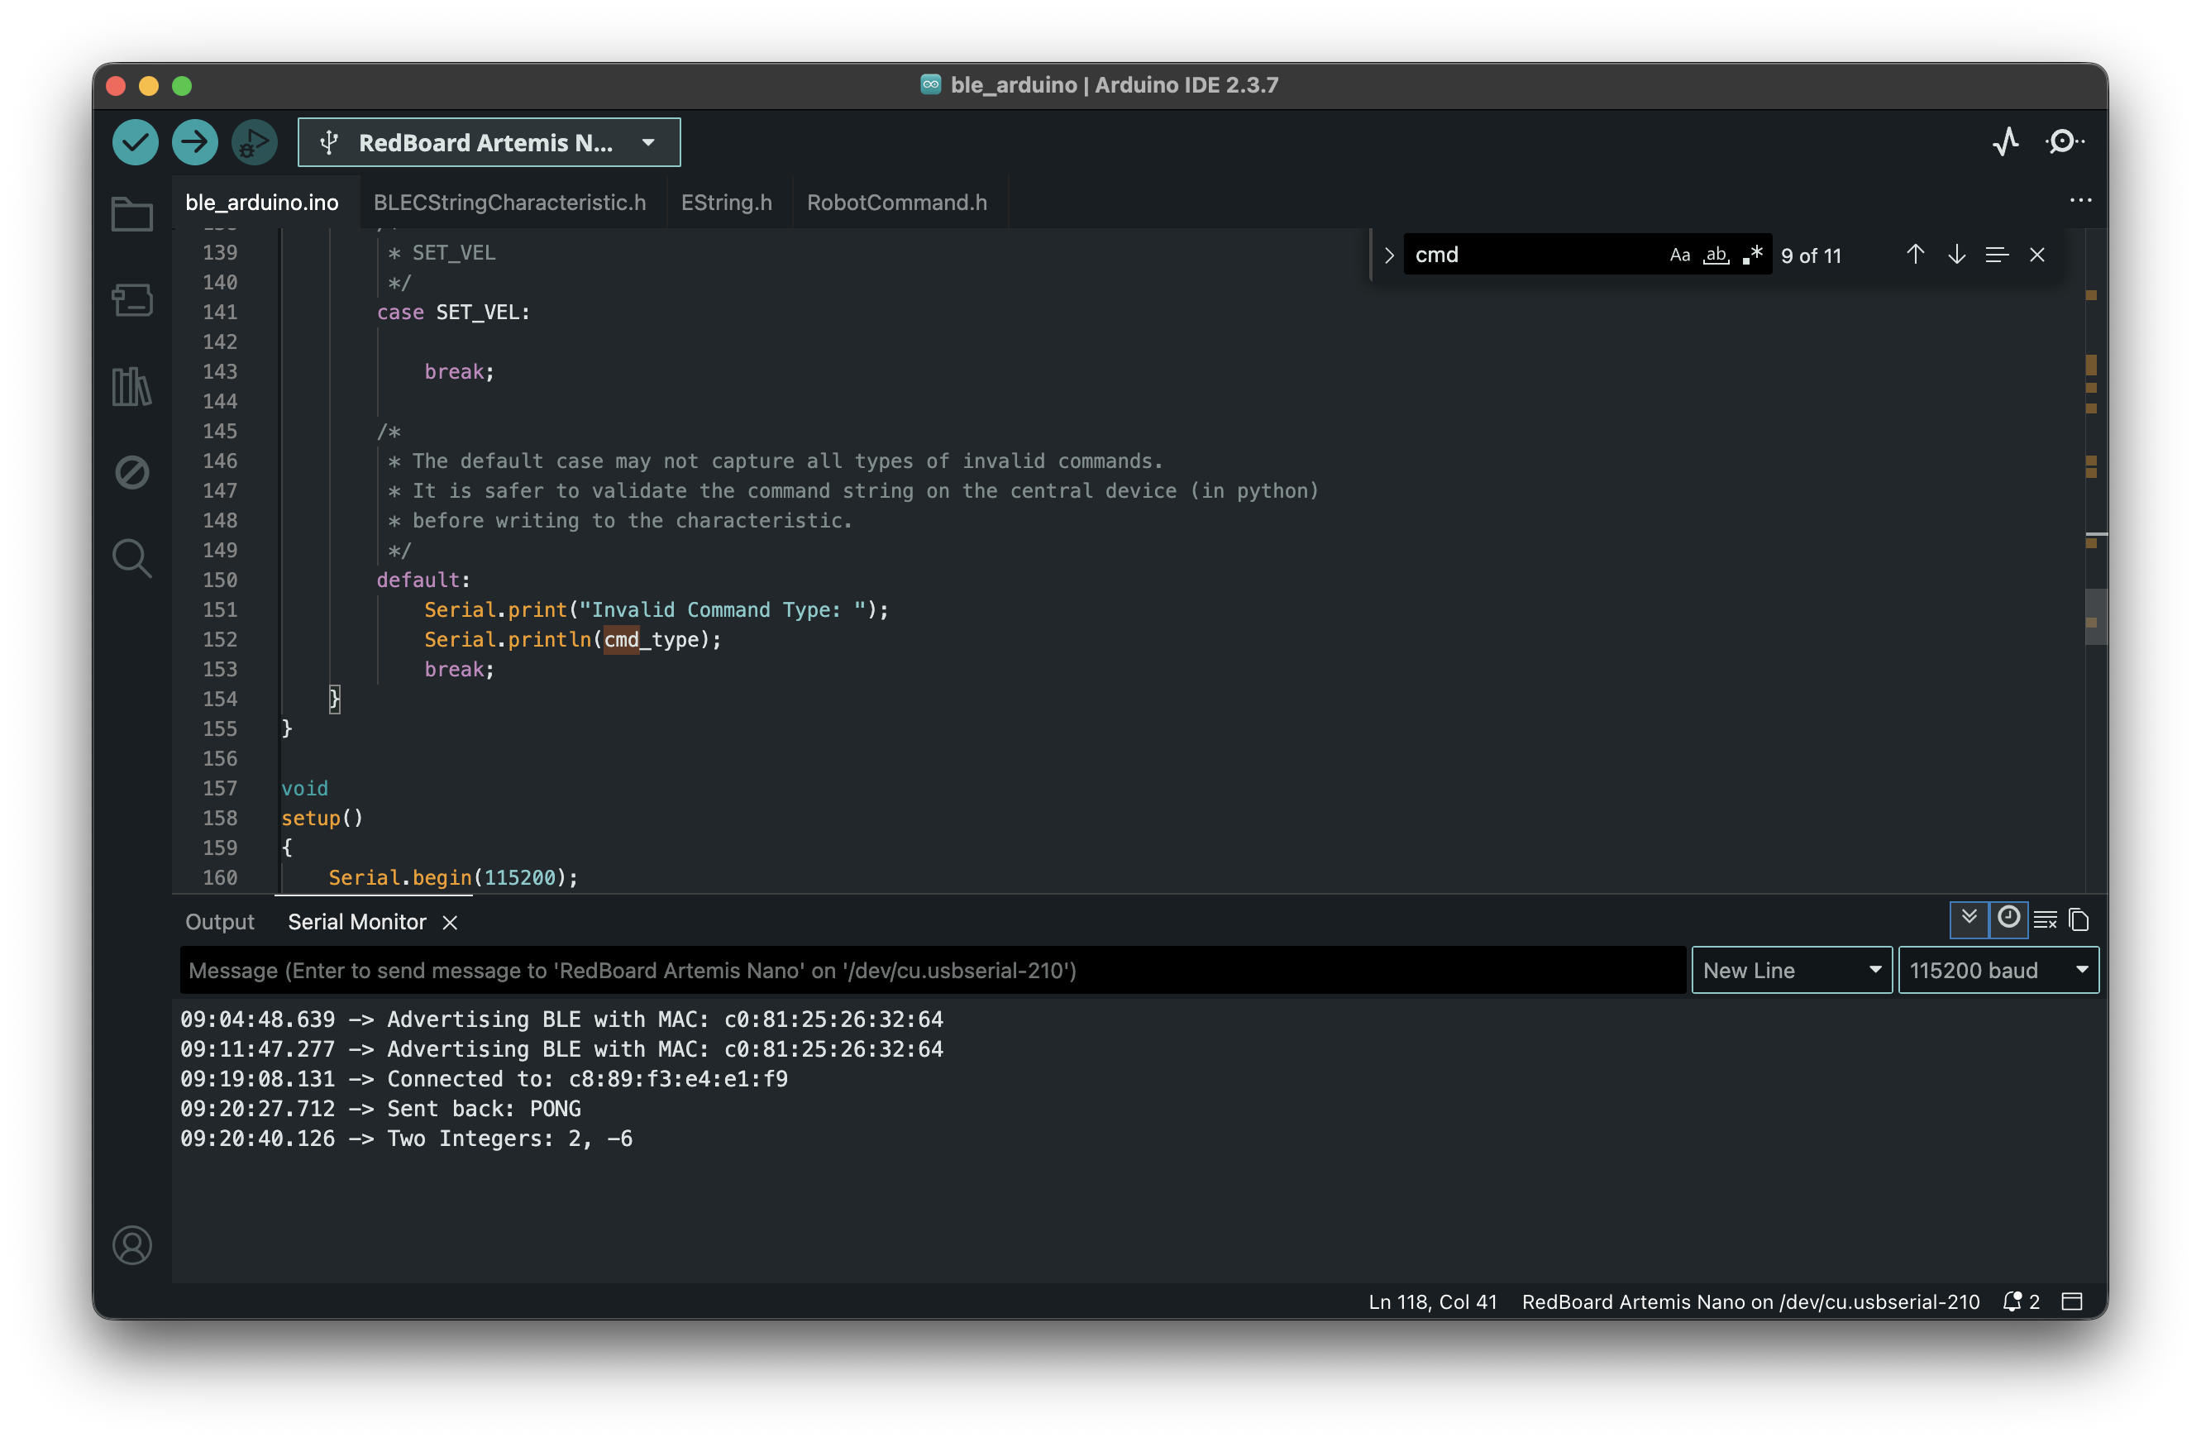Clear the serial monitor output
Viewport: 2201px width, 1442px height.
click(2045, 919)
